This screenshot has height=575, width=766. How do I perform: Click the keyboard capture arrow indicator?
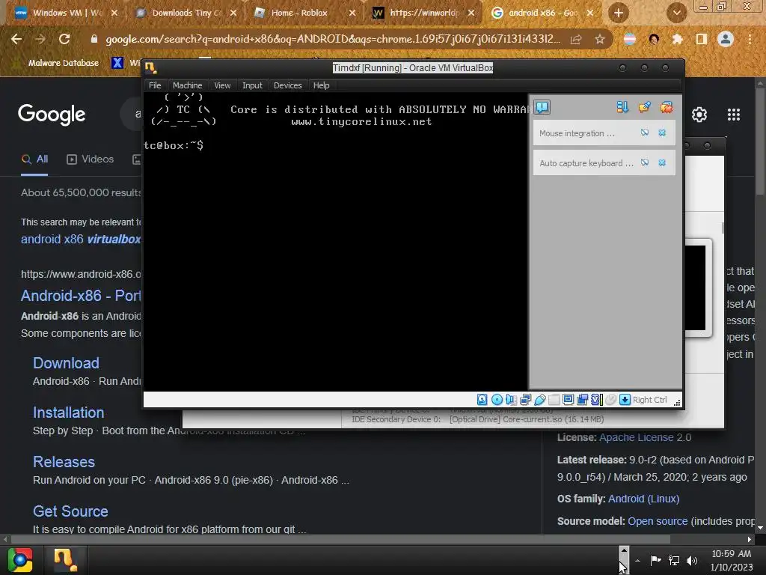click(x=625, y=400)
